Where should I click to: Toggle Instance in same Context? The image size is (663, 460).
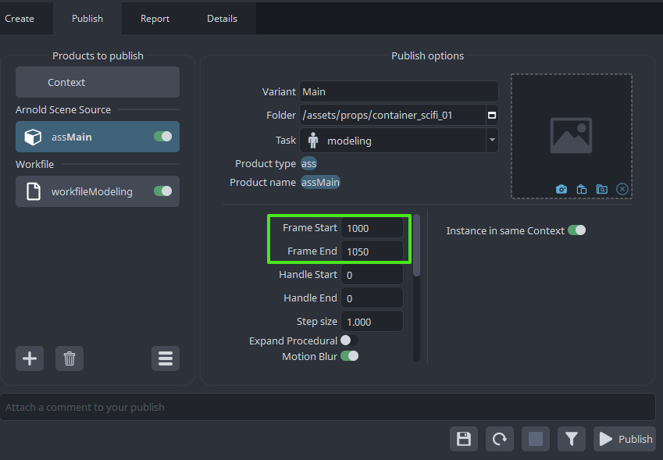pyautogui.click(x=577, y=230)
